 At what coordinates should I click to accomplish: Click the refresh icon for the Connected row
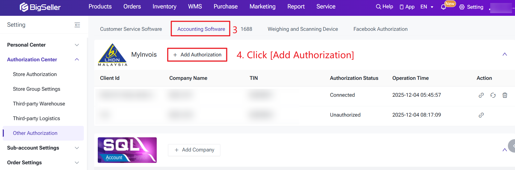click(493, 95)
